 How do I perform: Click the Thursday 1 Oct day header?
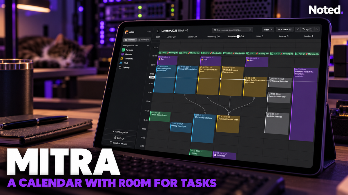[x=236, y=36]
